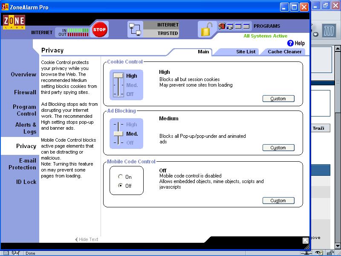
Task: Click the round dropdown arrow in background browser toolbar
Action: (316, 35)
